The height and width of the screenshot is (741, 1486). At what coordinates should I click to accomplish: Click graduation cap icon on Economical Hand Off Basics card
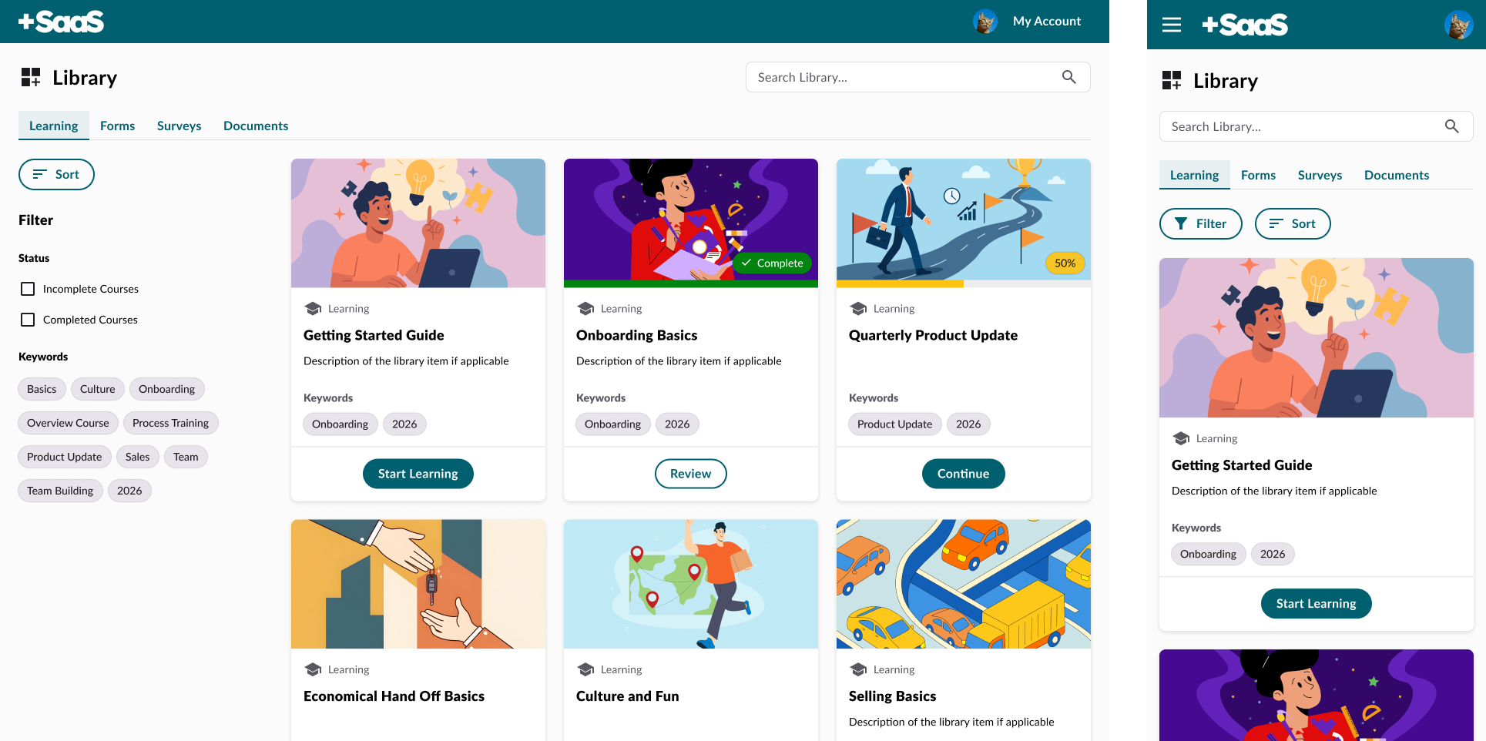point(313,669)
